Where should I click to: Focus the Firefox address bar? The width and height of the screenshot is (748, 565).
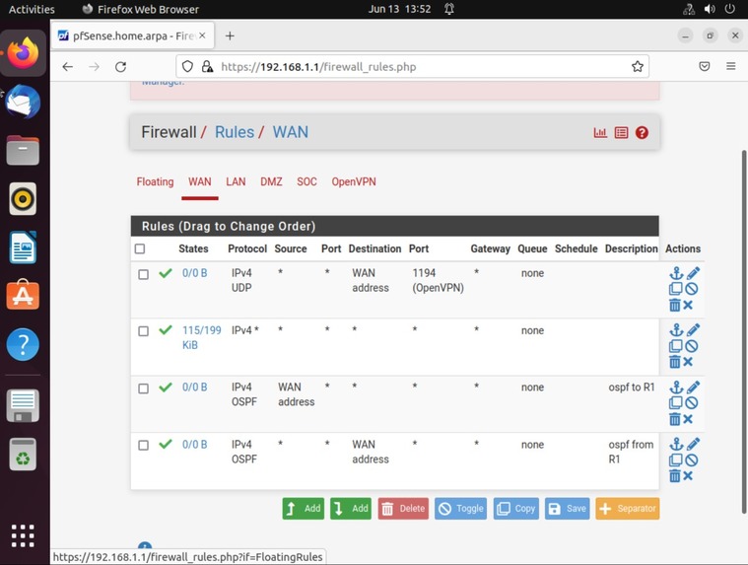click(x=413, y=66)
